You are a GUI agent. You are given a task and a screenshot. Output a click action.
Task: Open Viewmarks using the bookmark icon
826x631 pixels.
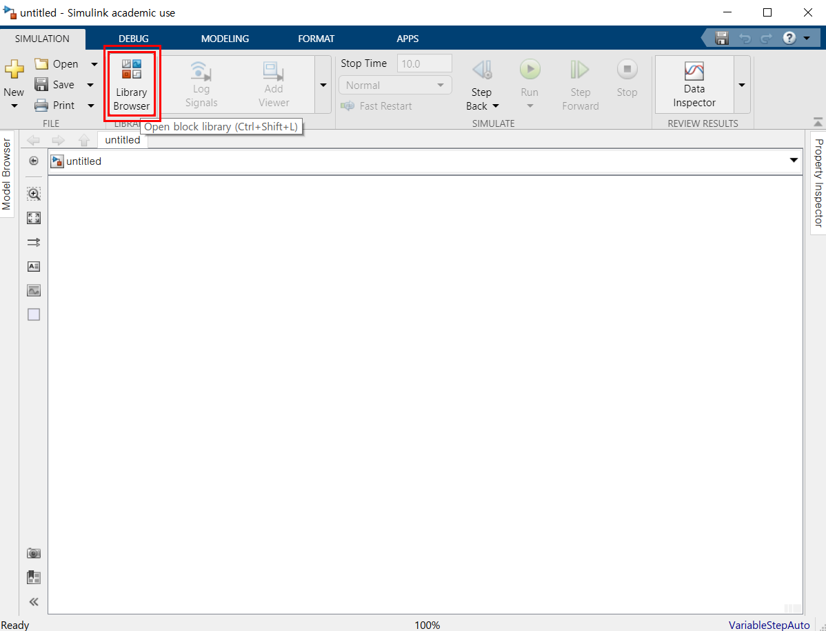33,577
